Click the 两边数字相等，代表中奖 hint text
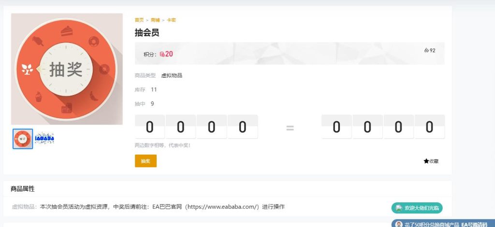The image size is (495, 227). tap(162, 145)
